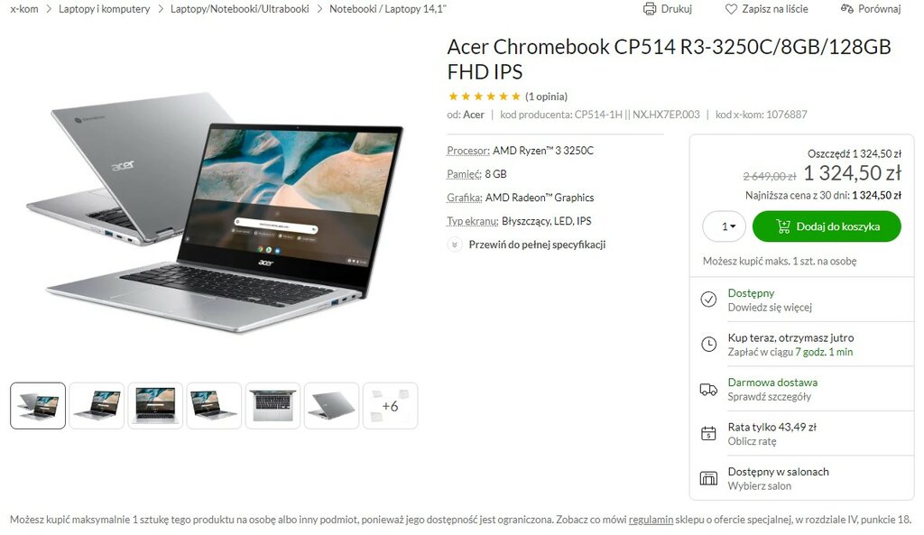This screenshot has height=535, width=924.
Task: Click the store icon beside Dostępny w salonach
Action: coord(708,478)
